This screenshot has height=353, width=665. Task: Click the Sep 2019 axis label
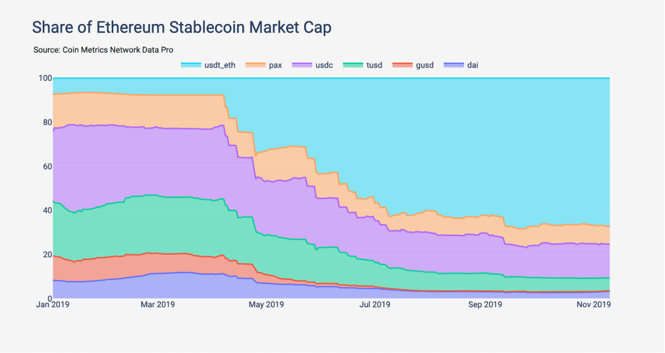click(x=485, y=305)
